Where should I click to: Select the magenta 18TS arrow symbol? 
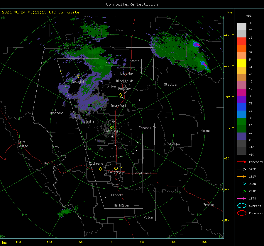[x=242, y=199]
